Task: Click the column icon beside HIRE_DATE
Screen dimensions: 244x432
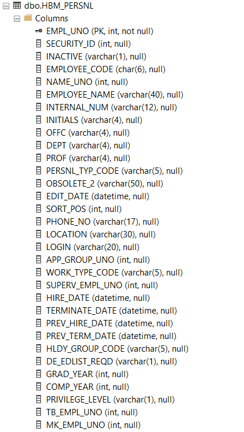Action: tap(39, 298)
